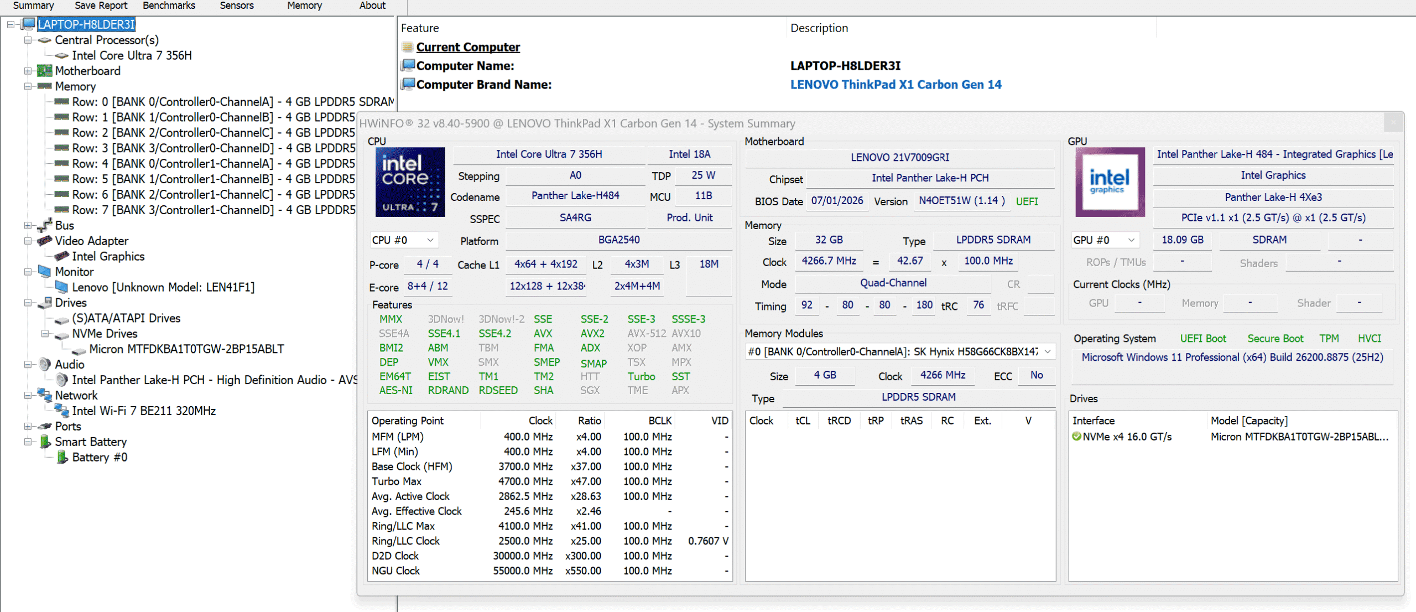Click the Central Processor(s) chip icon

[45, 40]
